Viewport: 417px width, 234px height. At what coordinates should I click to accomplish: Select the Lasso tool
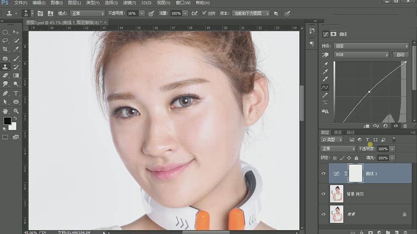[x=5, y=41]
